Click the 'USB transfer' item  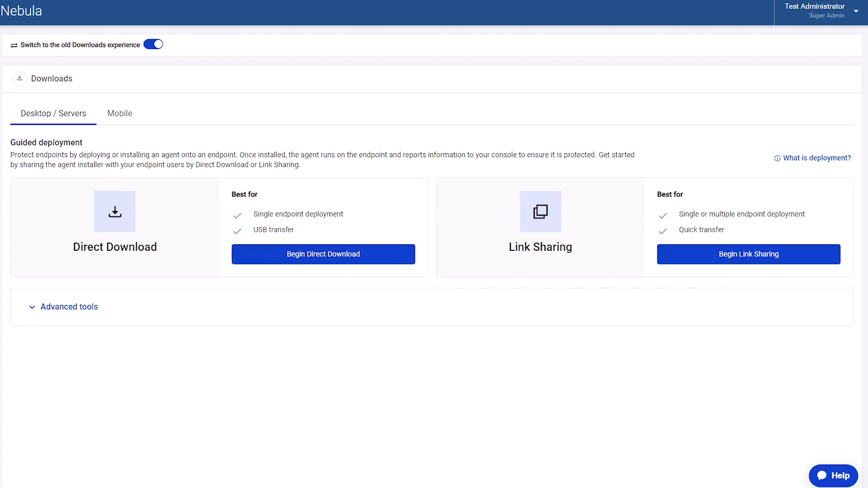(x=274, y=230)
